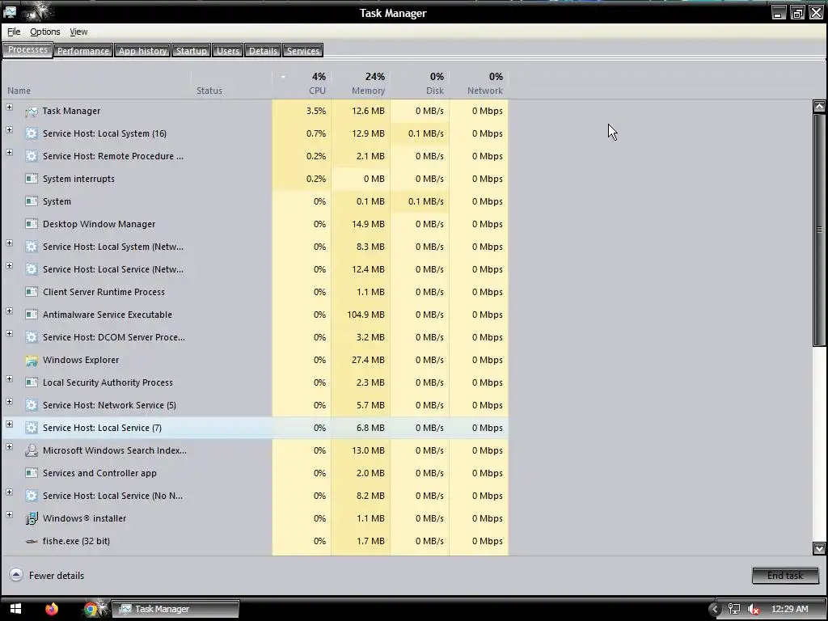Sort by the Status column header

(x=231, y=83)
